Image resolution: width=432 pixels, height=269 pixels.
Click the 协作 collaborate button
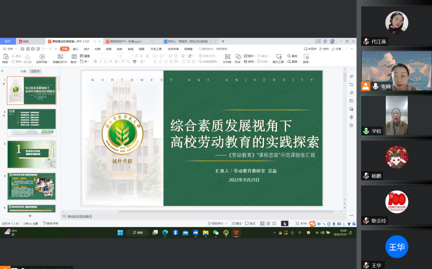point(324,49)
